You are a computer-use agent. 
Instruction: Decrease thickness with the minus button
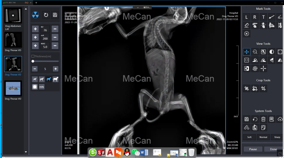tap(35, 69)
